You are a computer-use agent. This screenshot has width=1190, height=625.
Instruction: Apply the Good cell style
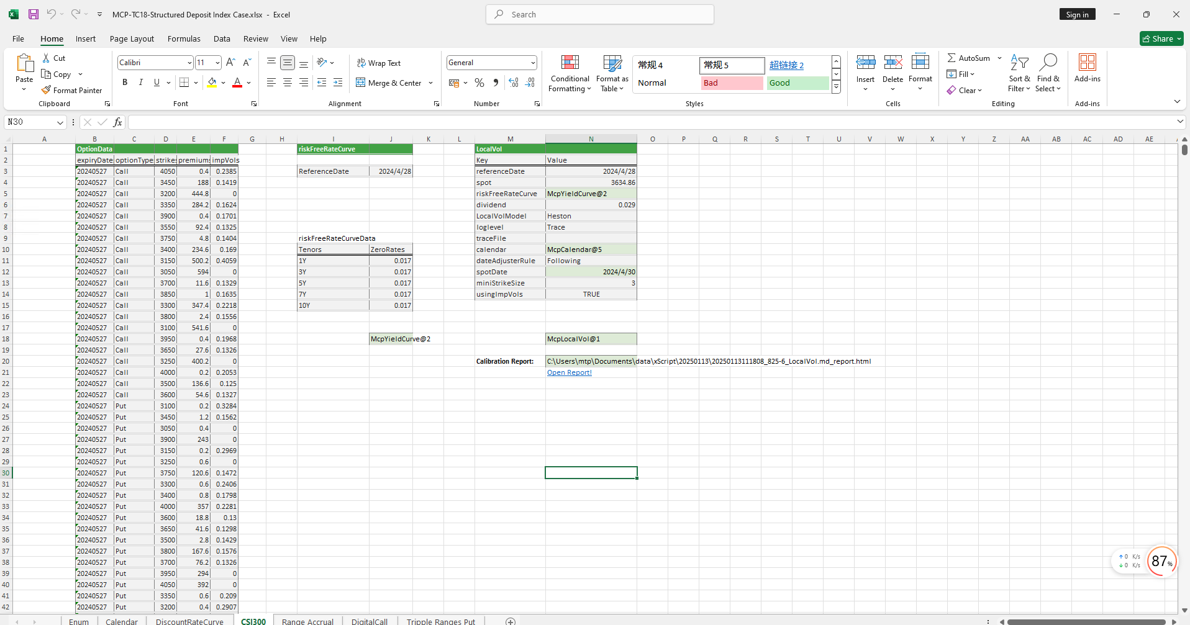797,83
